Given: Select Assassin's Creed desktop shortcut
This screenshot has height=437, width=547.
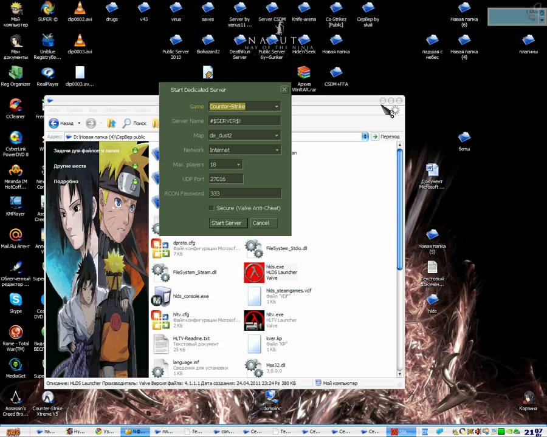Looking at the screenshot, I should [15, 404].
